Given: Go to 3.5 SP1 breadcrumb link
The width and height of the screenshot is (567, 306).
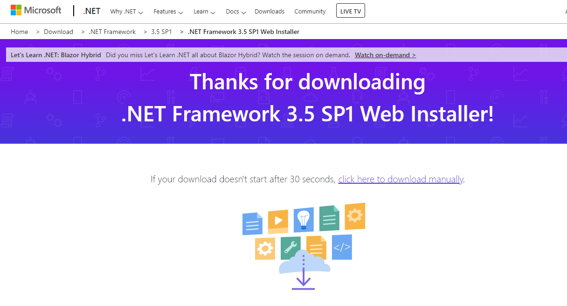Looking at the screenshot, I should [161, 32].
